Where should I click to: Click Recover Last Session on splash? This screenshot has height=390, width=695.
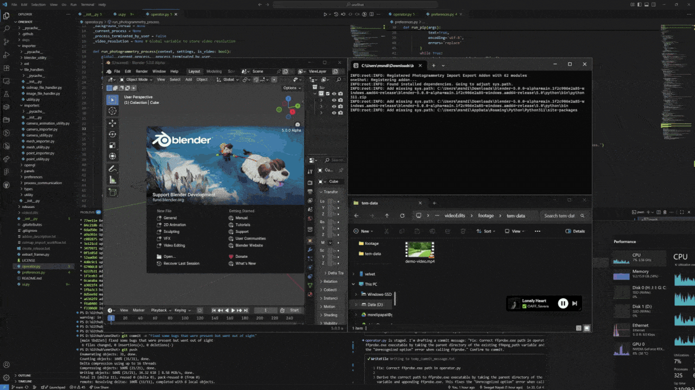(x=181, y=264)
